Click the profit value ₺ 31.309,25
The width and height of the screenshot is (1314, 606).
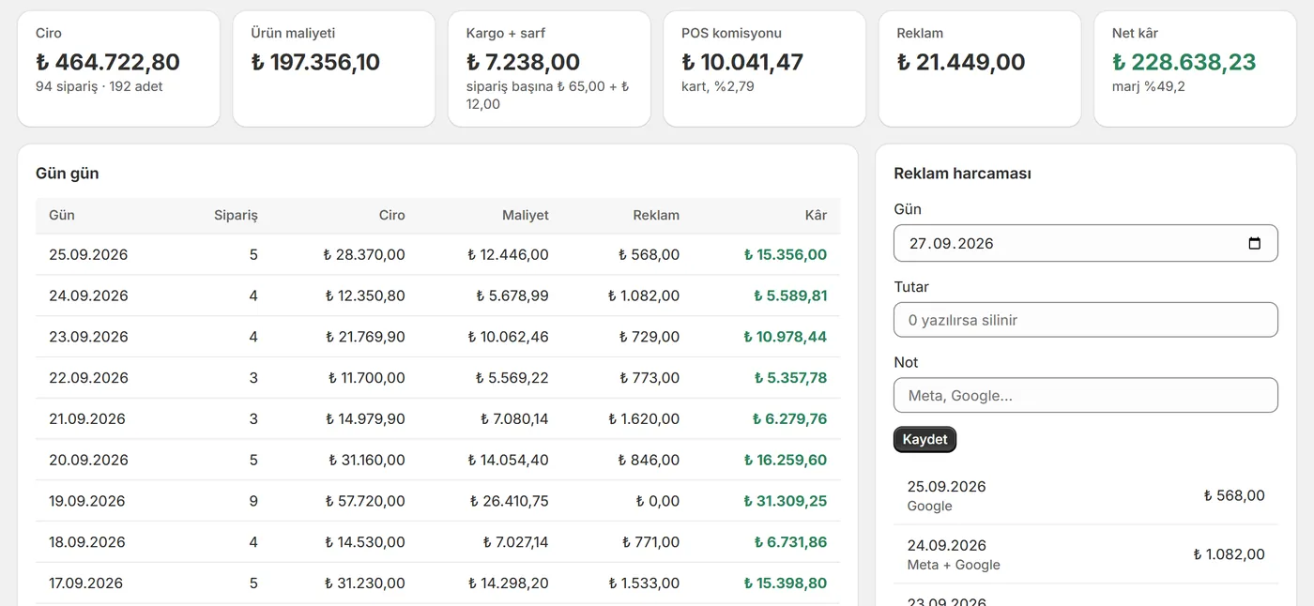[x=786, y=501]
